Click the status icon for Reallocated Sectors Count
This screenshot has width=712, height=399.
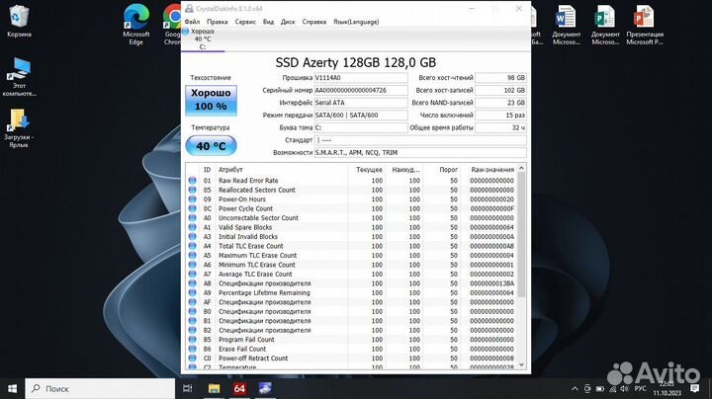pos(193,190)
